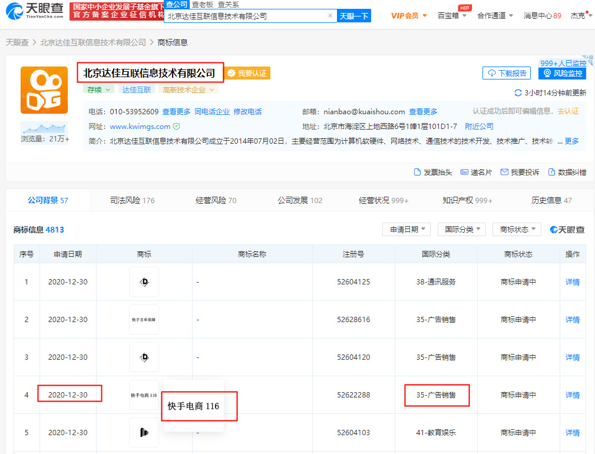595x454 pixels.
Task: Open the 杰克 user account menu
Action: [x=581, y=16]
